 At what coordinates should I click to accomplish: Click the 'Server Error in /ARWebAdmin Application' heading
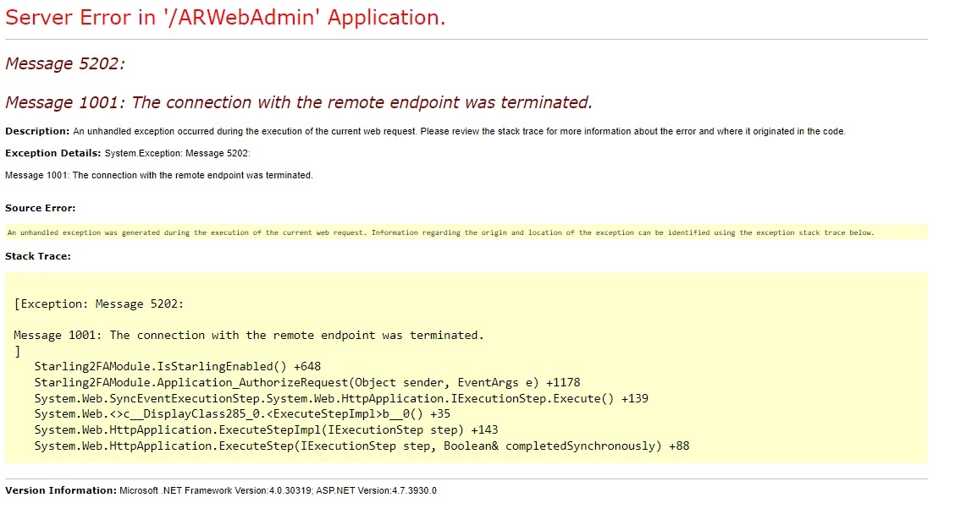(x=224, y=17)
